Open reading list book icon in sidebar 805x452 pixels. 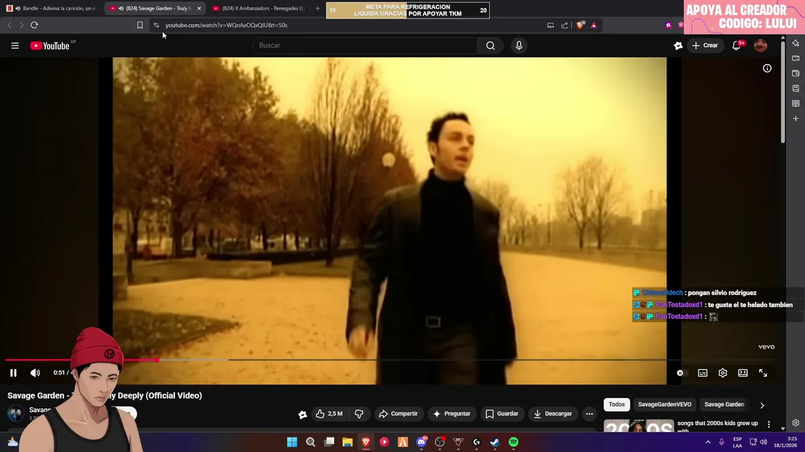[796, 104]
